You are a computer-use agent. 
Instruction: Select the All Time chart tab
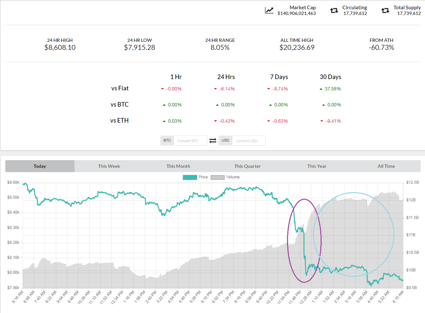tap(386, 166)
